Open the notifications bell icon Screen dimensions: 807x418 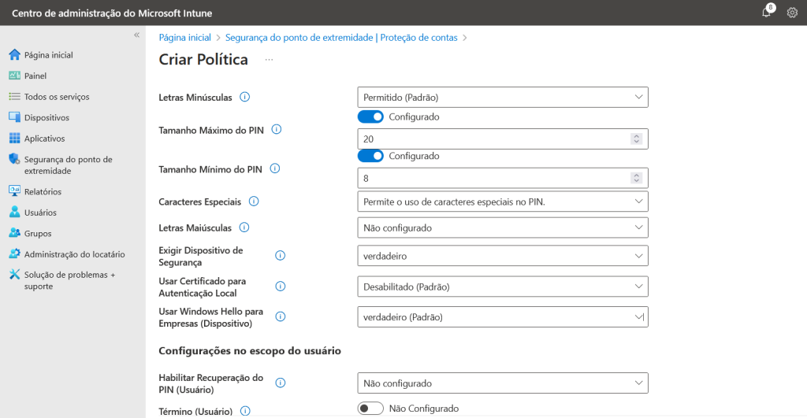[x=766, y=13]
